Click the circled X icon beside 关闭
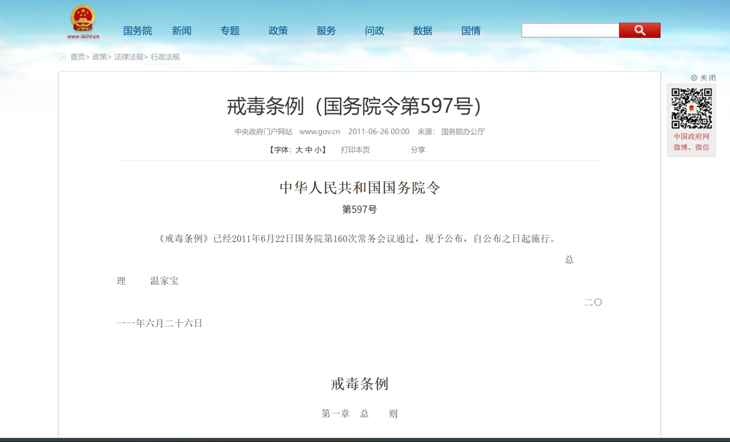Viewport: 730px width, 442px height. (694, 78)
